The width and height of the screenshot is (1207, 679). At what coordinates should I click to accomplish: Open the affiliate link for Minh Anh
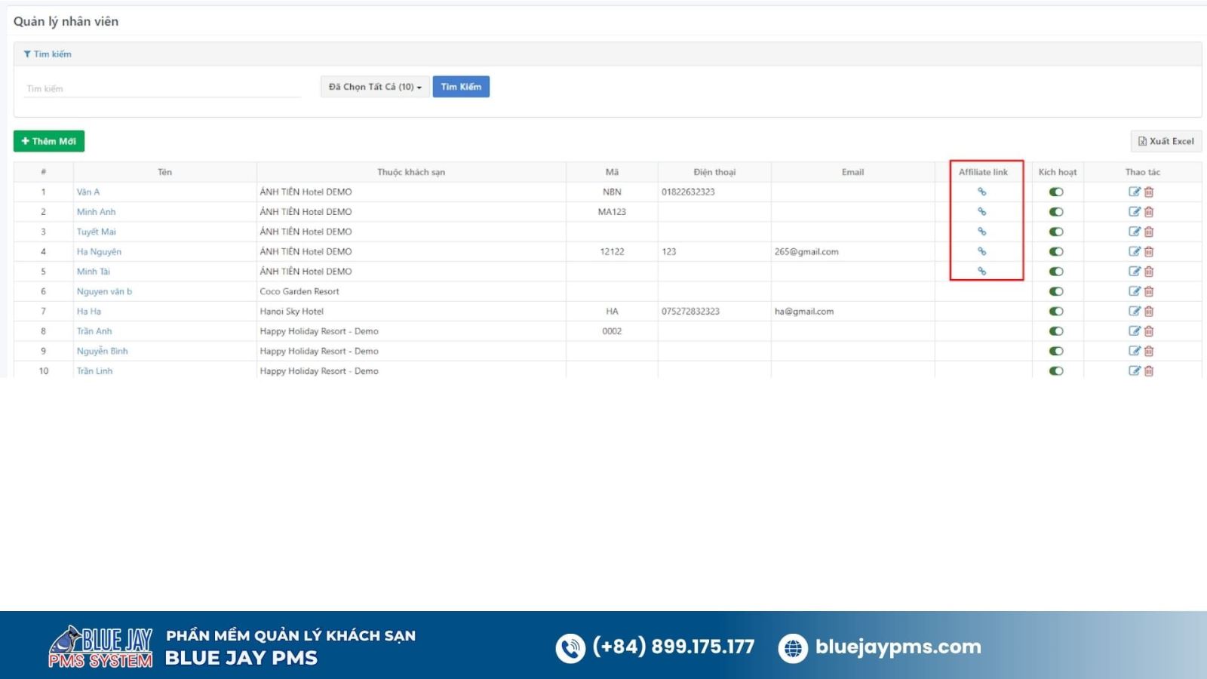[981, 212]
